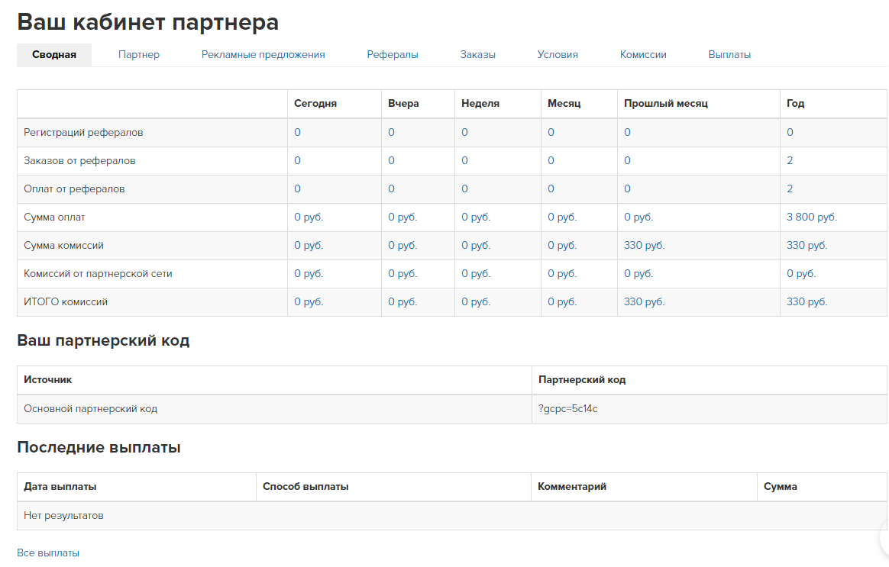Image resolution: width=889 pixels, height=567 pixels.
Task: Click ИТОГО комиссий 330 руб. for Прошлый месяц
Action: pyautogui.click(x=644, y=302)
